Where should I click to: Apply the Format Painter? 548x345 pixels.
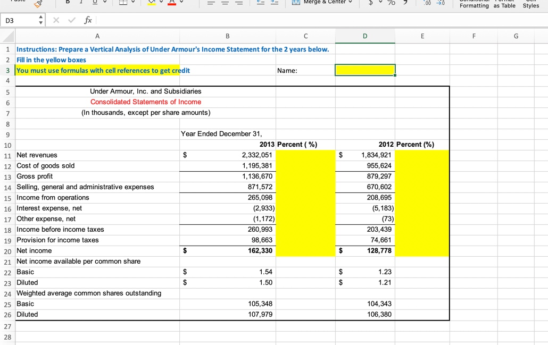[37, 4]
